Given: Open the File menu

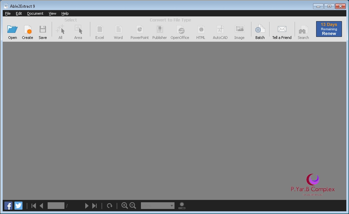Looking at the screenshot, I should click(8, 13).
